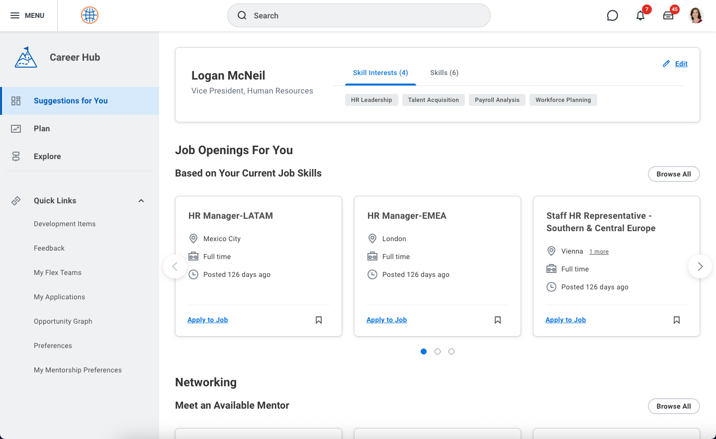Click the Search input field
Image resolution: width=716 pixels, height=439 pixels.
coord(359,15)
